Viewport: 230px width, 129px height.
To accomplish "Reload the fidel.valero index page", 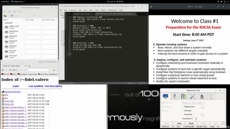I will pyautogui.click(x=49, y=70).
